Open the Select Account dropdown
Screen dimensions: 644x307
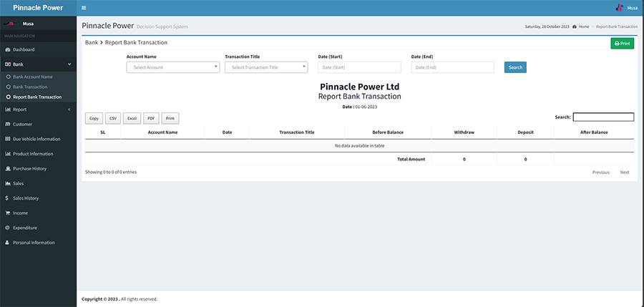(x=173, y=67)
